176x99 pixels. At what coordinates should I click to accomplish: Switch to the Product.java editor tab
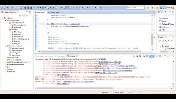pyautogui.click(x=53, y=12)
